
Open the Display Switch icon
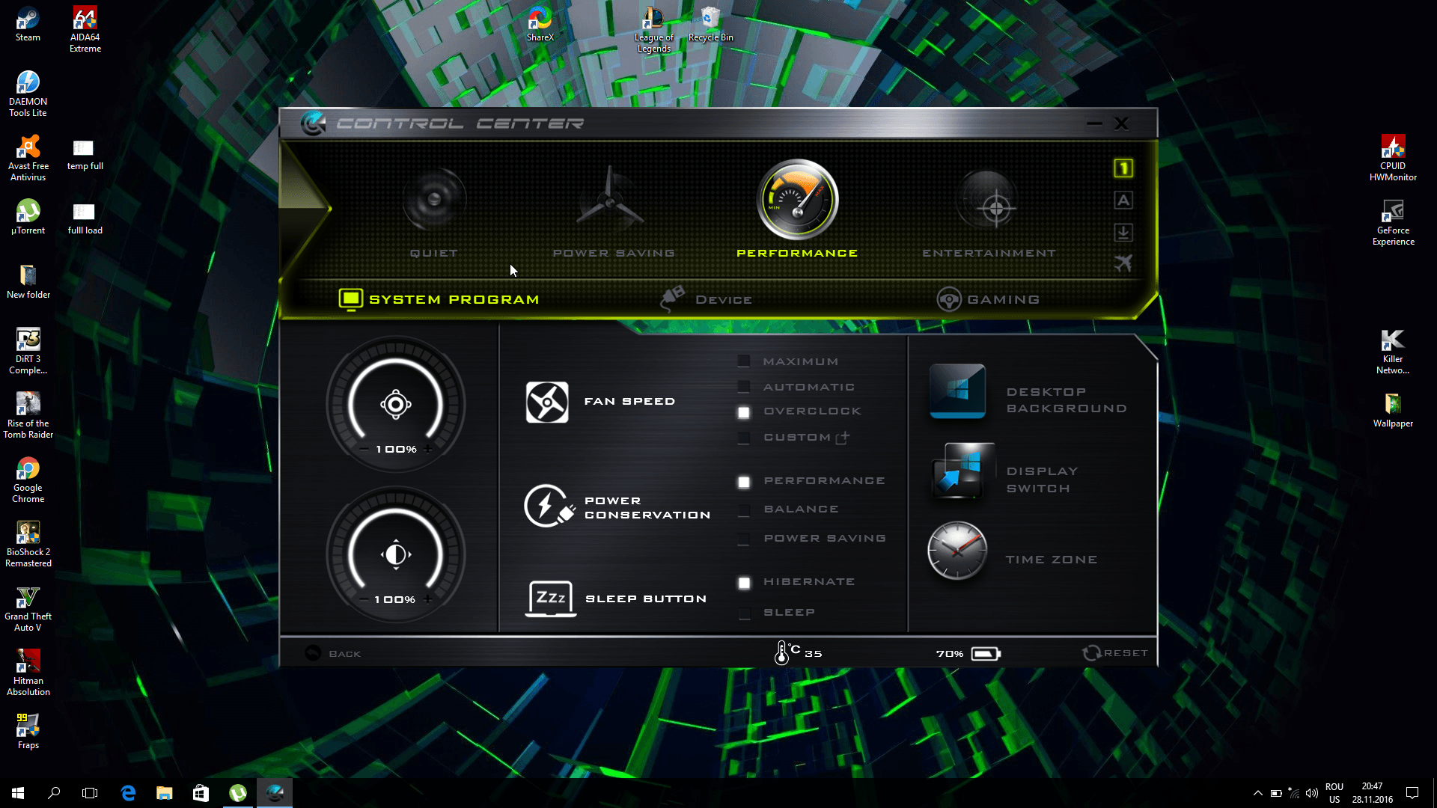[x=962, y=471]
